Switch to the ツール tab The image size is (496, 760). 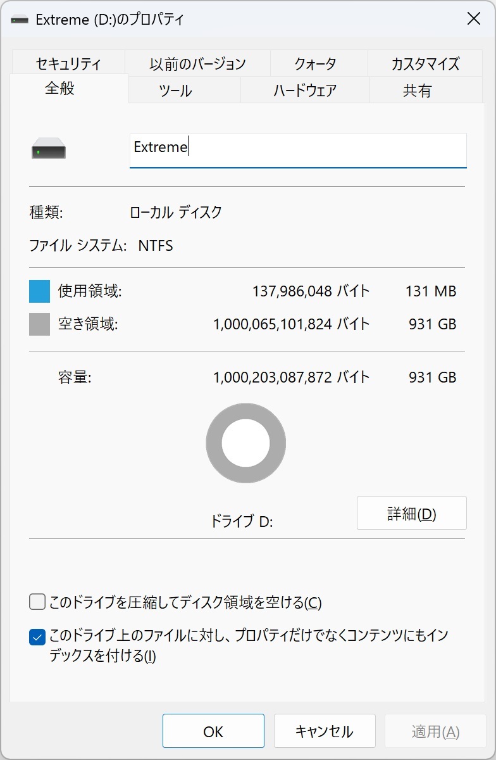[x=175, y=91]
